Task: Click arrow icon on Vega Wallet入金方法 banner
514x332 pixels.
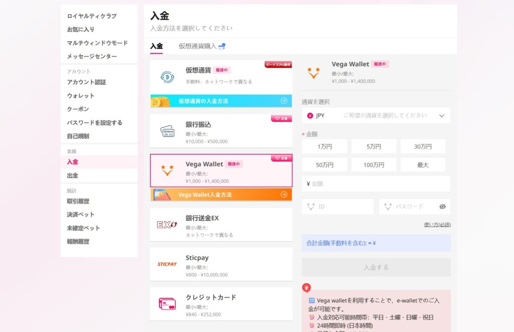Action: tap(284, 194)
